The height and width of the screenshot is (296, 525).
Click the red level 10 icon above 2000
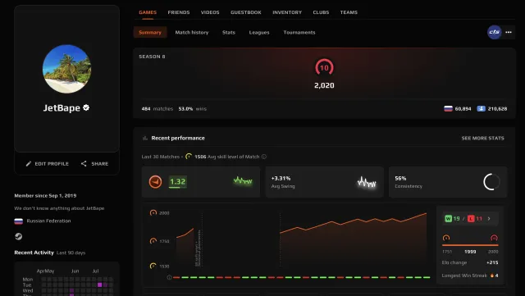click(494, 238)
